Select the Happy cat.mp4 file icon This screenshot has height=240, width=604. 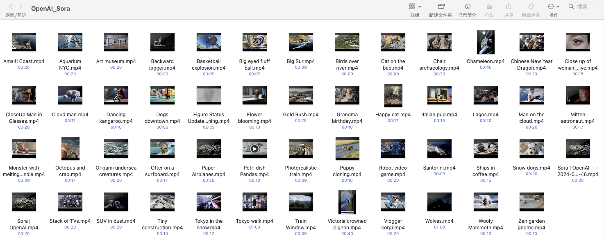click(x=393, y=95)
